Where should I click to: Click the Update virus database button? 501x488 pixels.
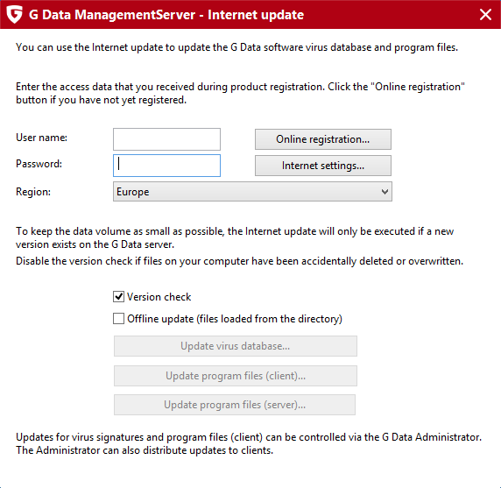tap(235, 346)
